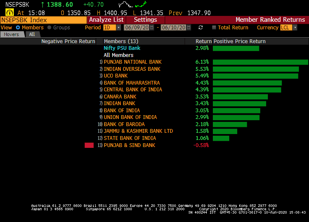Enable the Total Return checkbox
Image resolution: width=309 pixels, height=222 pixels.
tap(214, 28)
